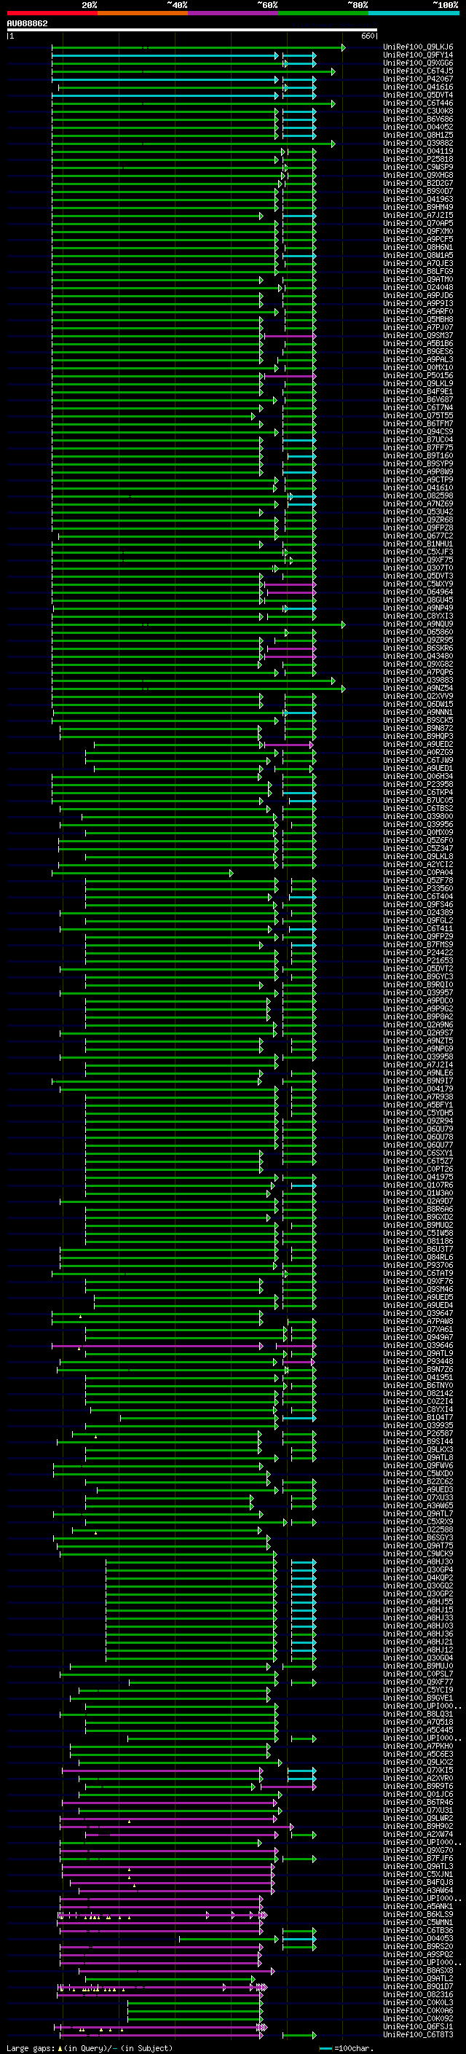
Task: Select hit label UniRef100_A8HJ12
Action: click(x=418, y=1650)
